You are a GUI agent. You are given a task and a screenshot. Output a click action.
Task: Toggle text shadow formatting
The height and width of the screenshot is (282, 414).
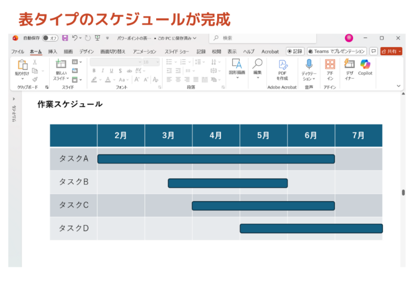tap(120, 70)
